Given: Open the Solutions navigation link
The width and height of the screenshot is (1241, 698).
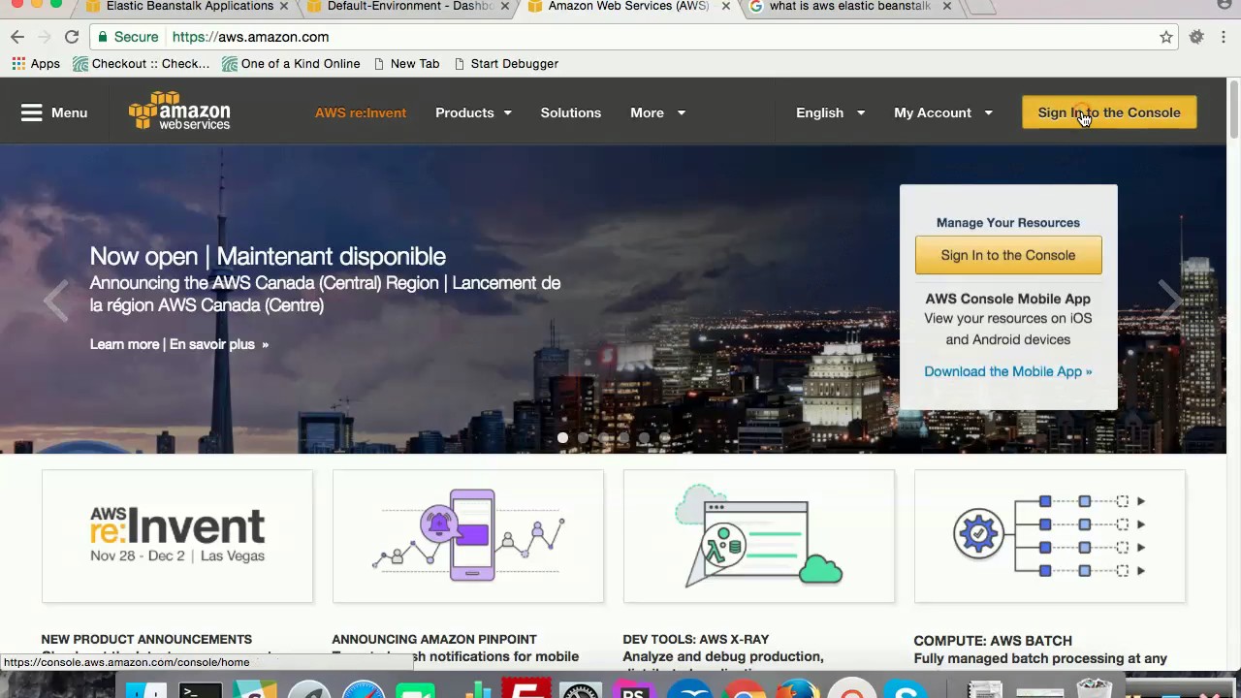Looking at the screenshot, I should click(571, 112).
